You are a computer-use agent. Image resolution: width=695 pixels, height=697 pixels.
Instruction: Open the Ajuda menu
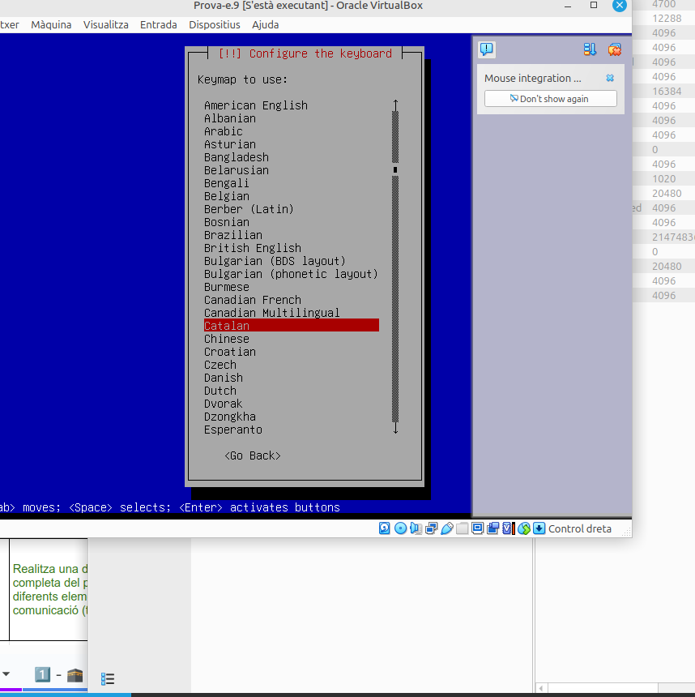265,24
